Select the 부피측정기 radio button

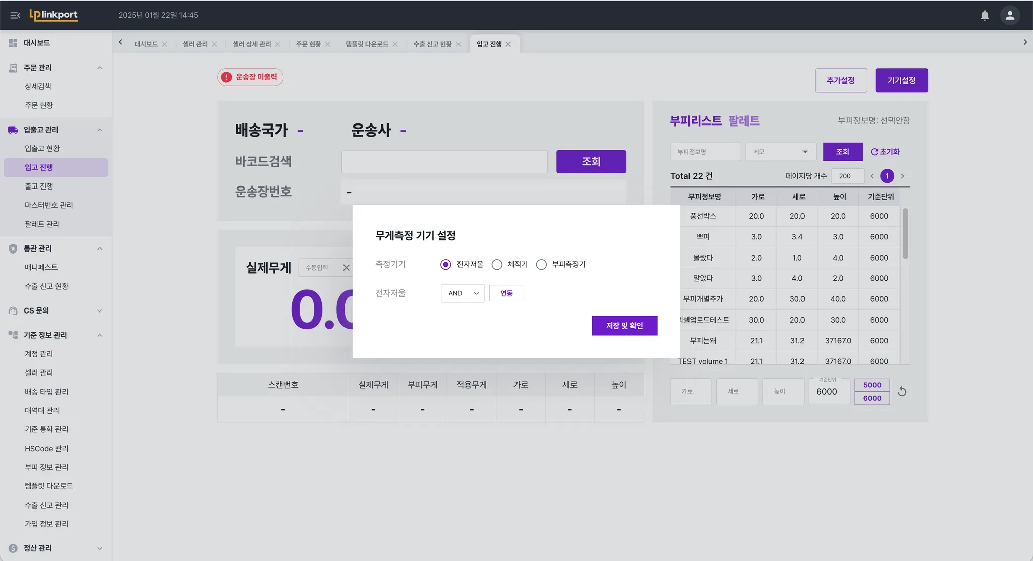click(541, 264)
